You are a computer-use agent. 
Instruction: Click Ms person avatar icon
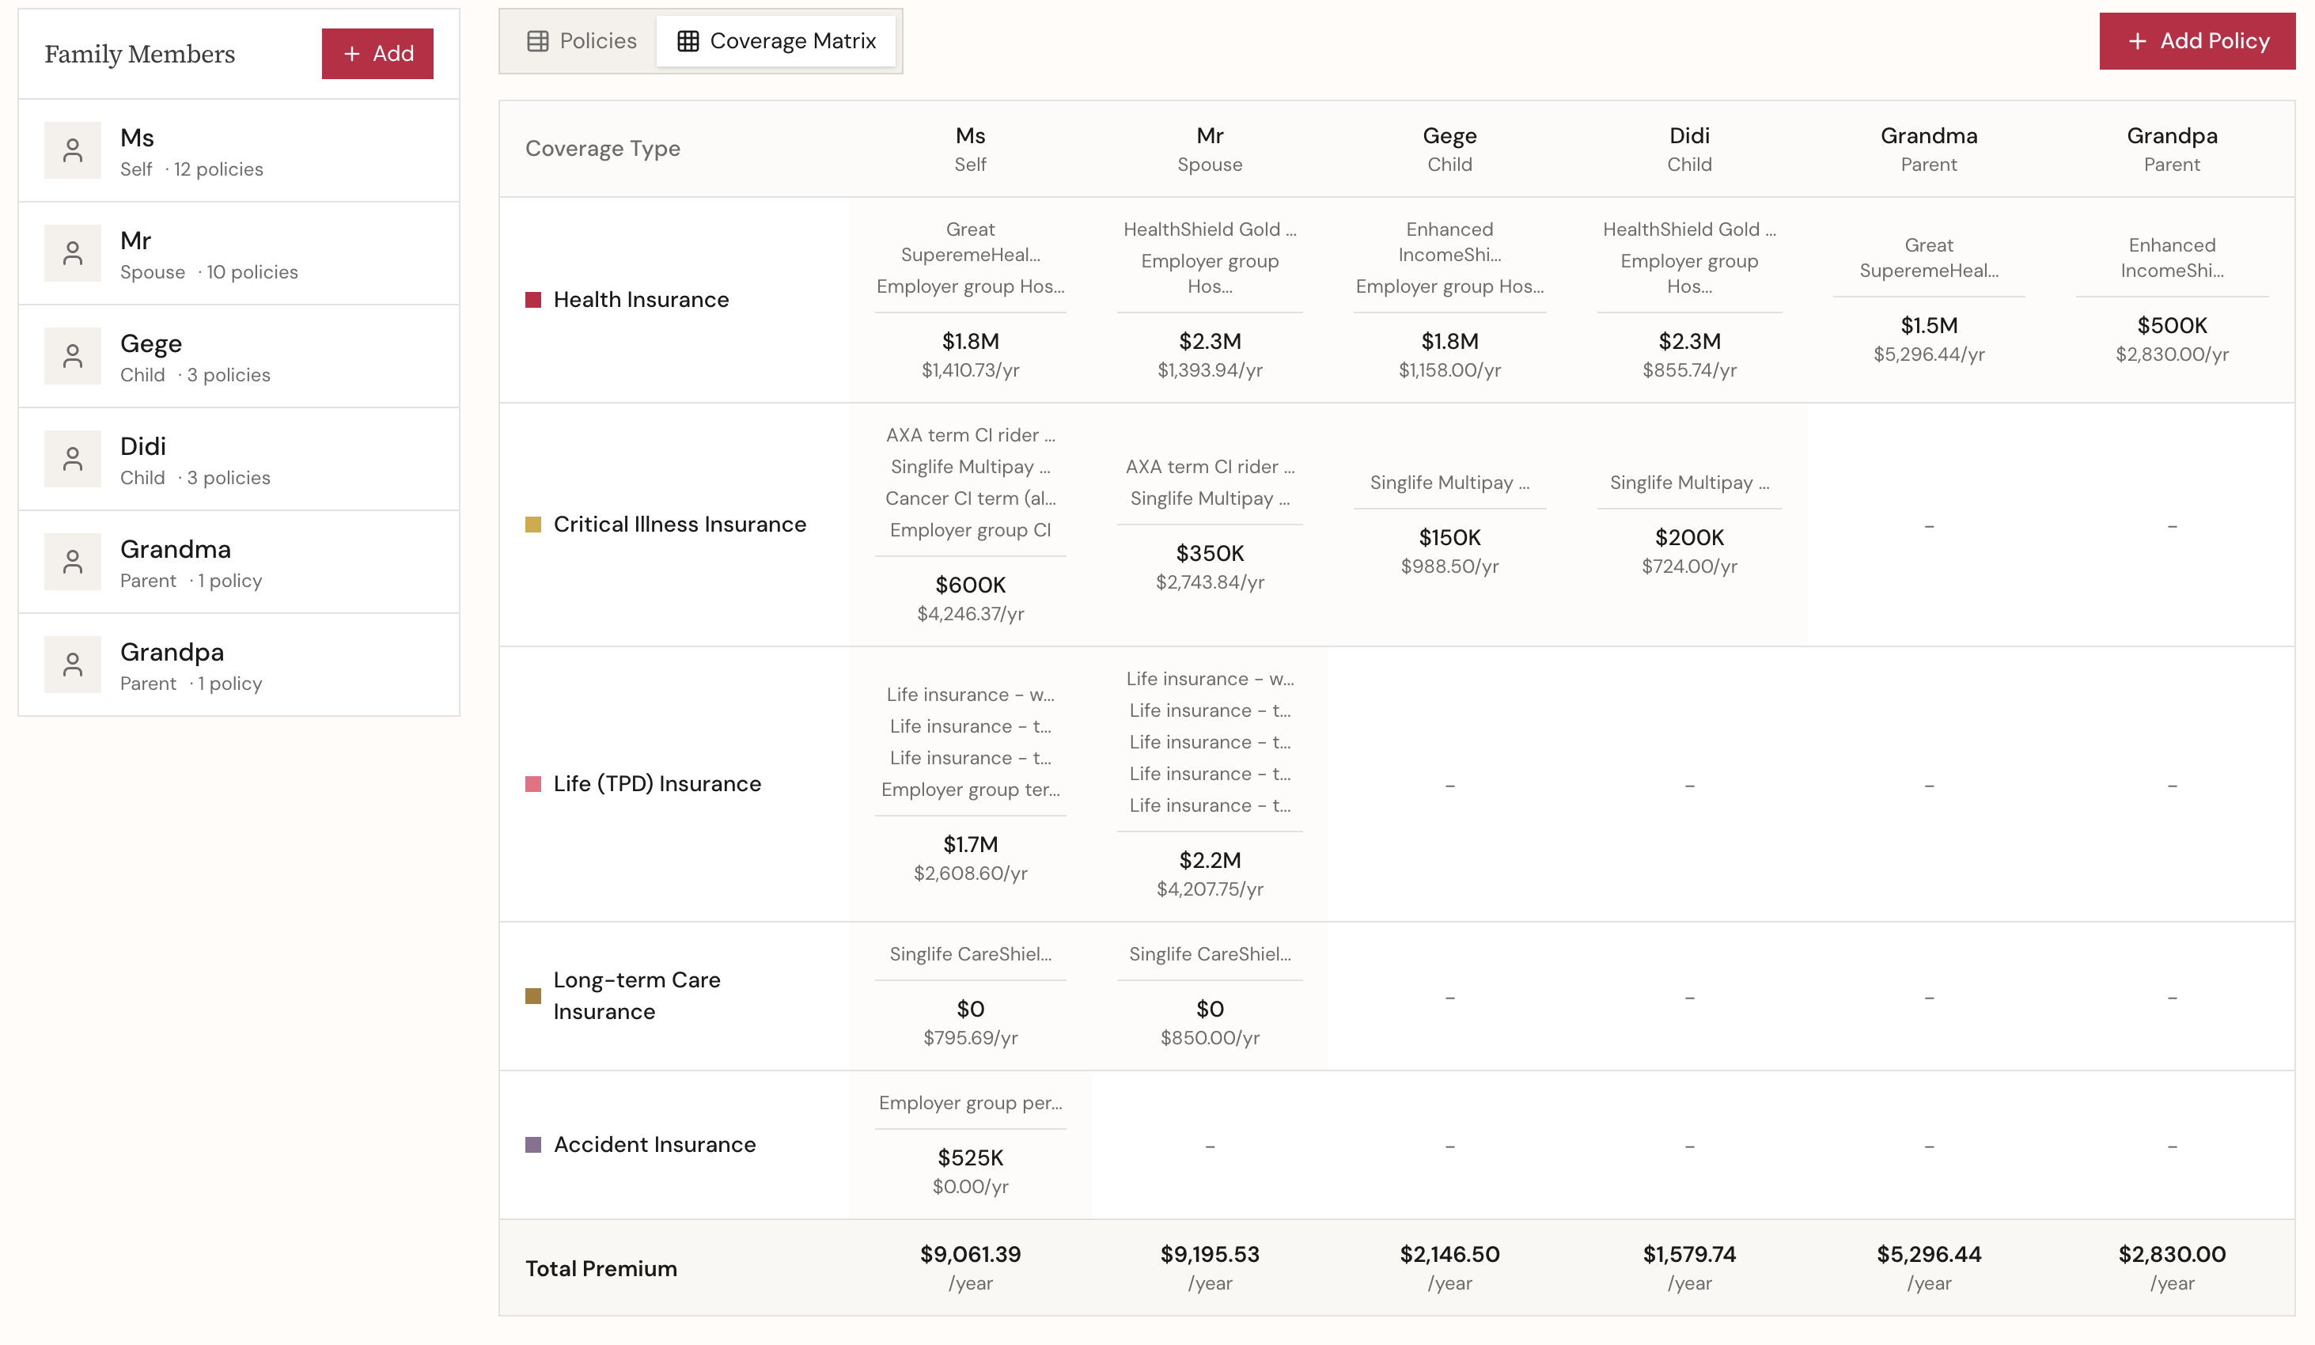pos(73,150)
